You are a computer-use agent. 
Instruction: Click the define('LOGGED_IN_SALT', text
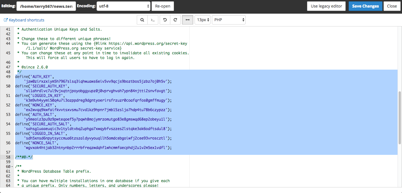coord(41,133)
